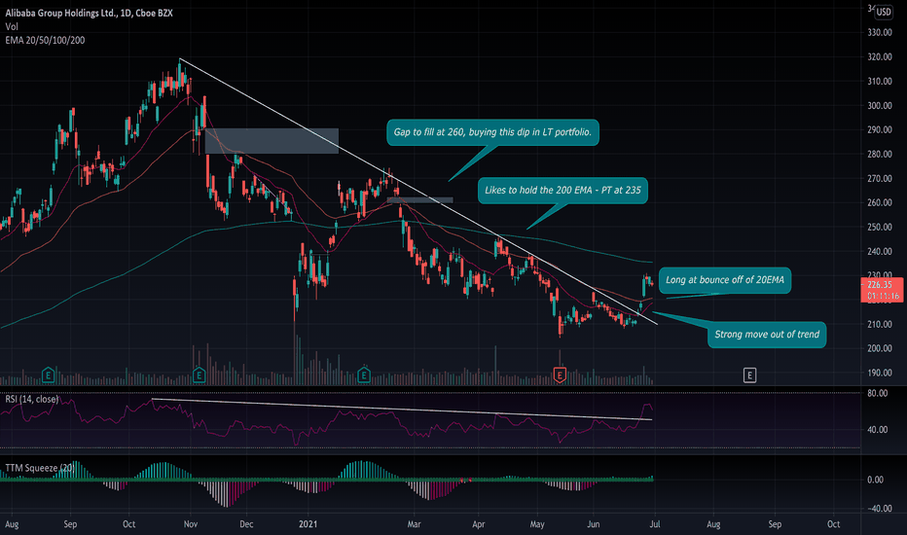This screenshot has width=907, height=535.
Task: Click the Nov label on time axis
Action: click(191, 524)
